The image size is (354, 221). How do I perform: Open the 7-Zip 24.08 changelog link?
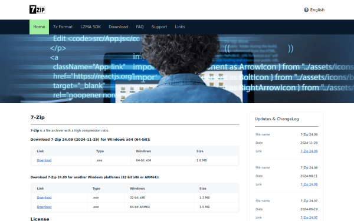click(309, 184)
